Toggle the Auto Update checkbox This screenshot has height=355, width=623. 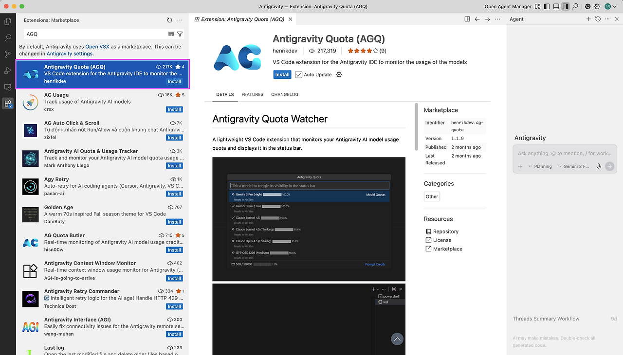tap(299, 75)
